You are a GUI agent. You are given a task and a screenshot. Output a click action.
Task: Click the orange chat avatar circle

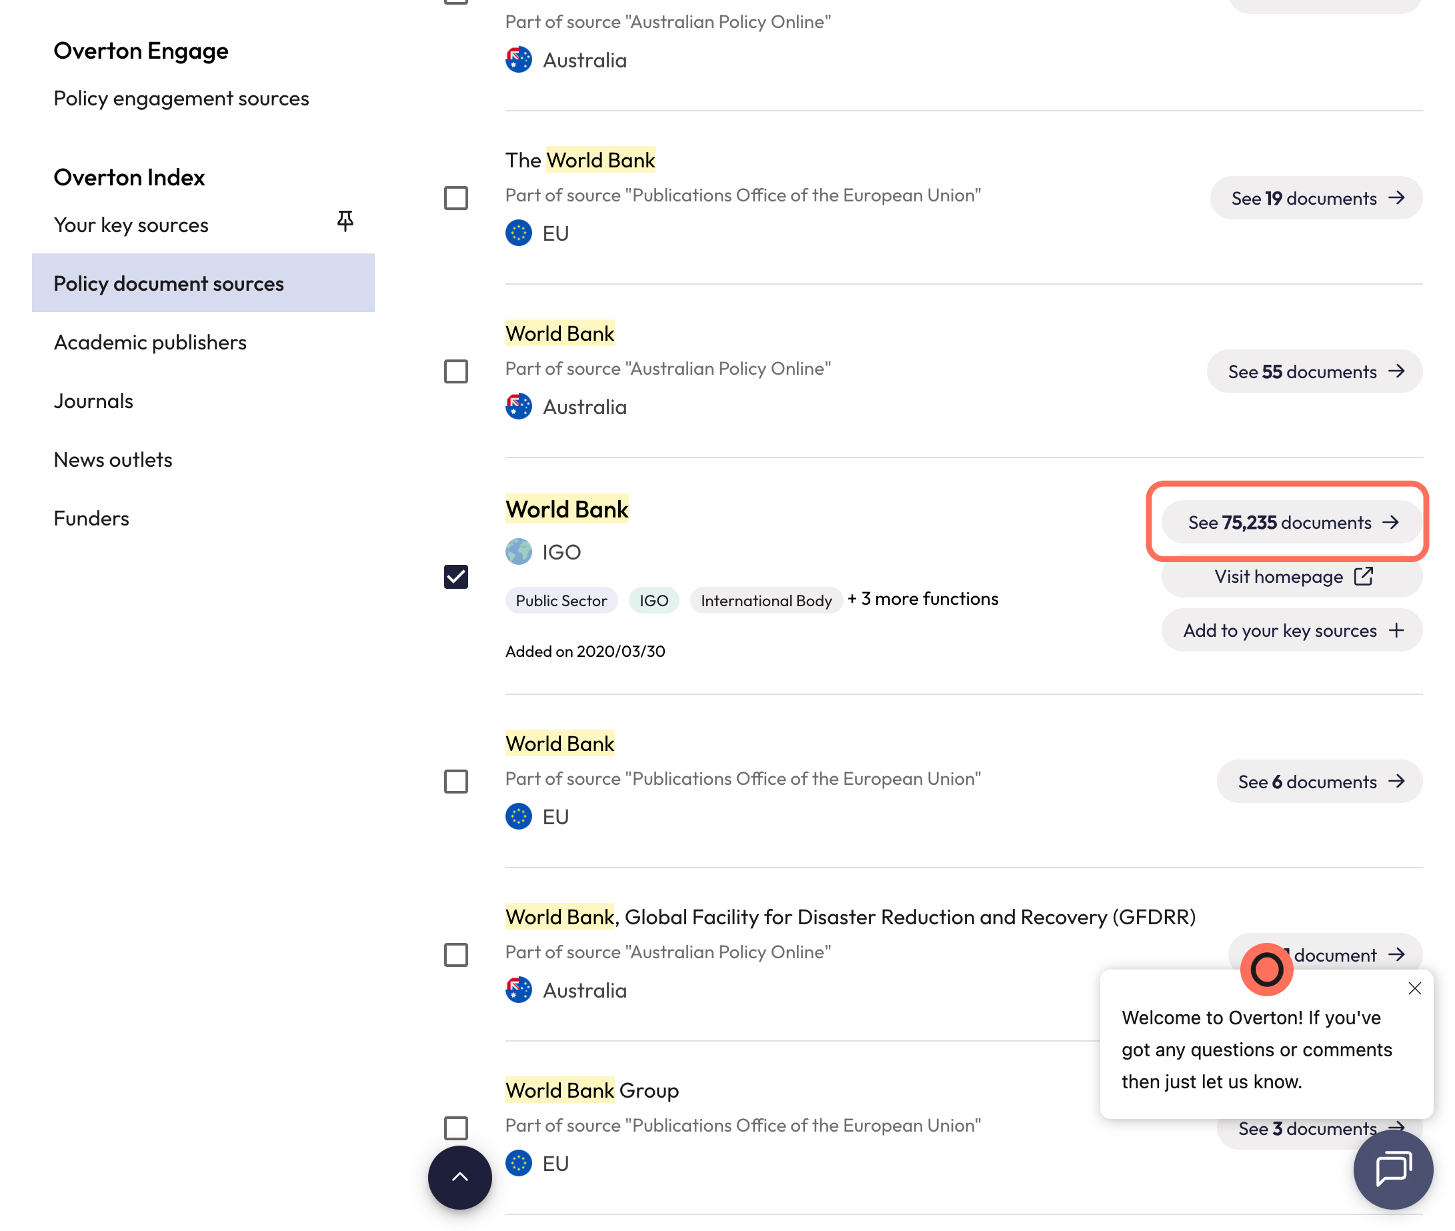click(x=1266, y=969)
